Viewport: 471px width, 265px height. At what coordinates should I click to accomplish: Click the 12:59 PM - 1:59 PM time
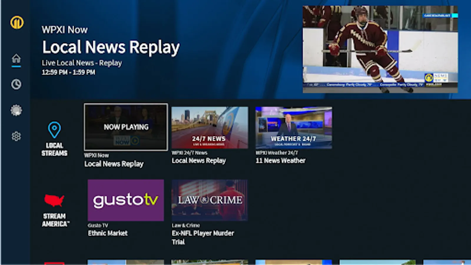pyautogui.click(x=69, y=72)
